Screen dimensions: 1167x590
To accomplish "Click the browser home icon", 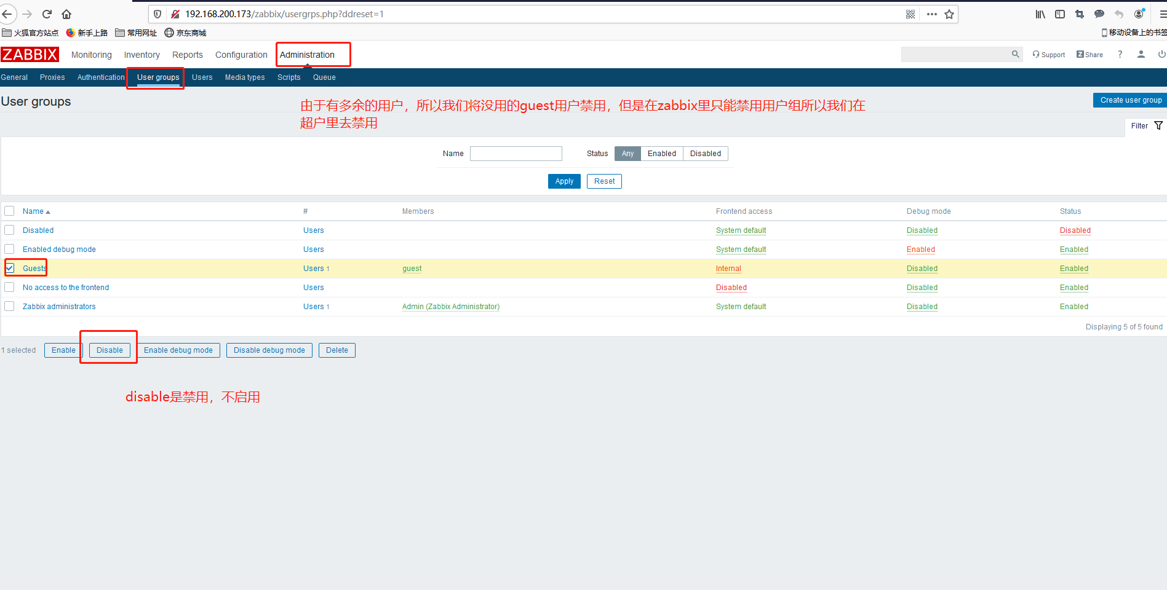I will pos(66,14).
